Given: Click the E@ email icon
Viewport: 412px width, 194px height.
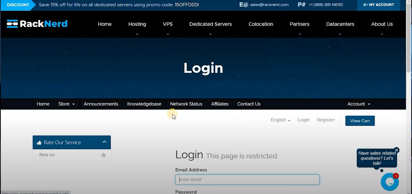Looking at the screenshot, I should (x=244, y=5).
